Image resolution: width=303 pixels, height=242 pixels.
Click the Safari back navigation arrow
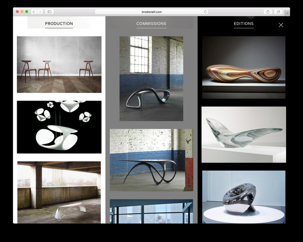coord(34,12)
